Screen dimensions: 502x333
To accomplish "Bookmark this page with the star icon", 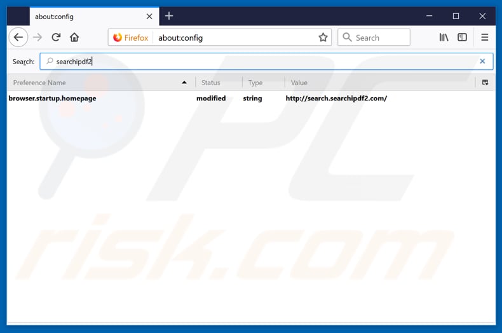I will [x=323, y=37].
